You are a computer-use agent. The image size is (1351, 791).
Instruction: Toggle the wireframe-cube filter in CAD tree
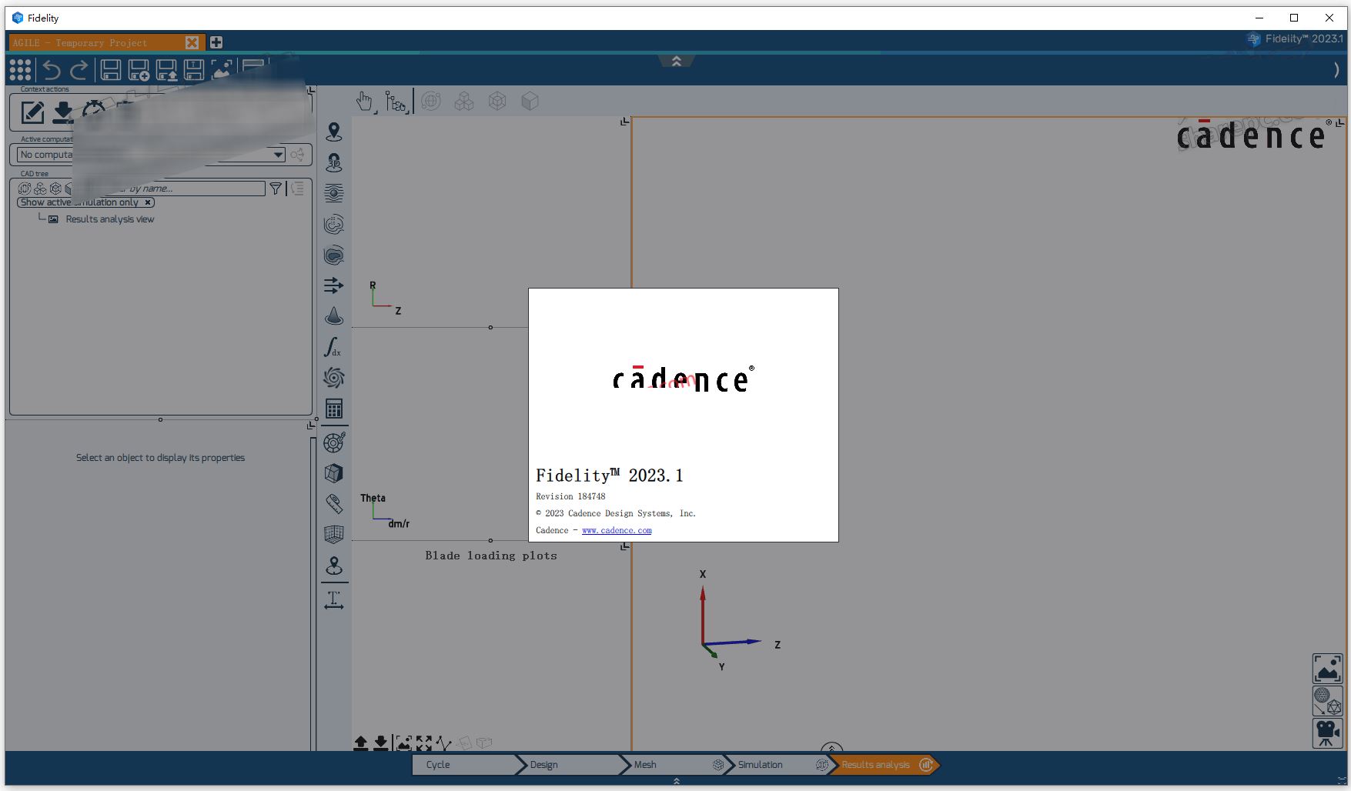55,189
